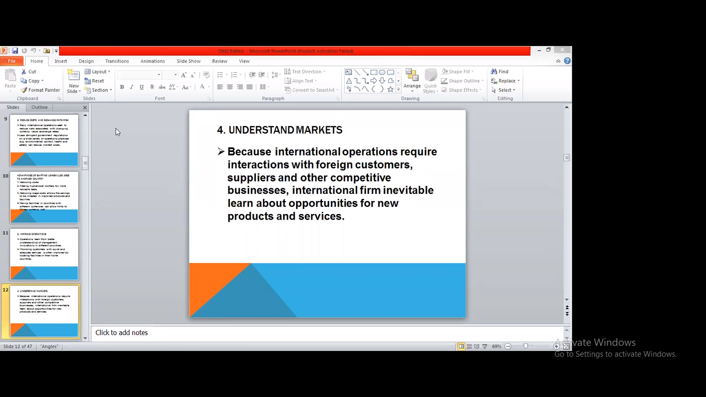Align text right

click(x=240, y=87)
